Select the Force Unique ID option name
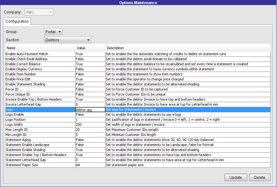Image resolution: width=277 pixels, height=187 pixels. (x=17, y=94)
